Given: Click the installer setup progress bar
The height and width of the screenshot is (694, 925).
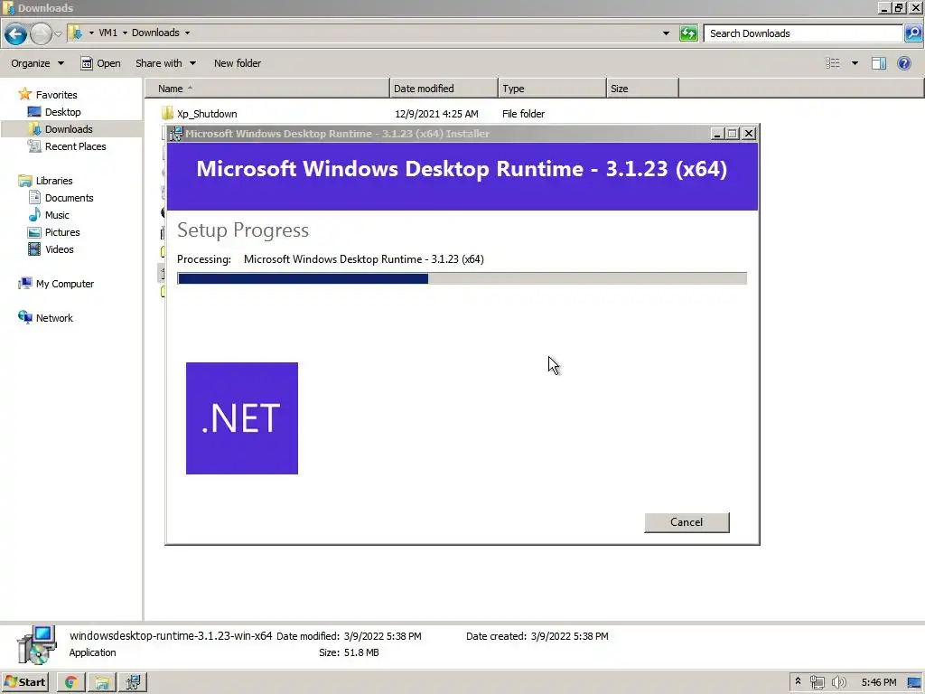Looking at the screenshot, I should [462, 278].
